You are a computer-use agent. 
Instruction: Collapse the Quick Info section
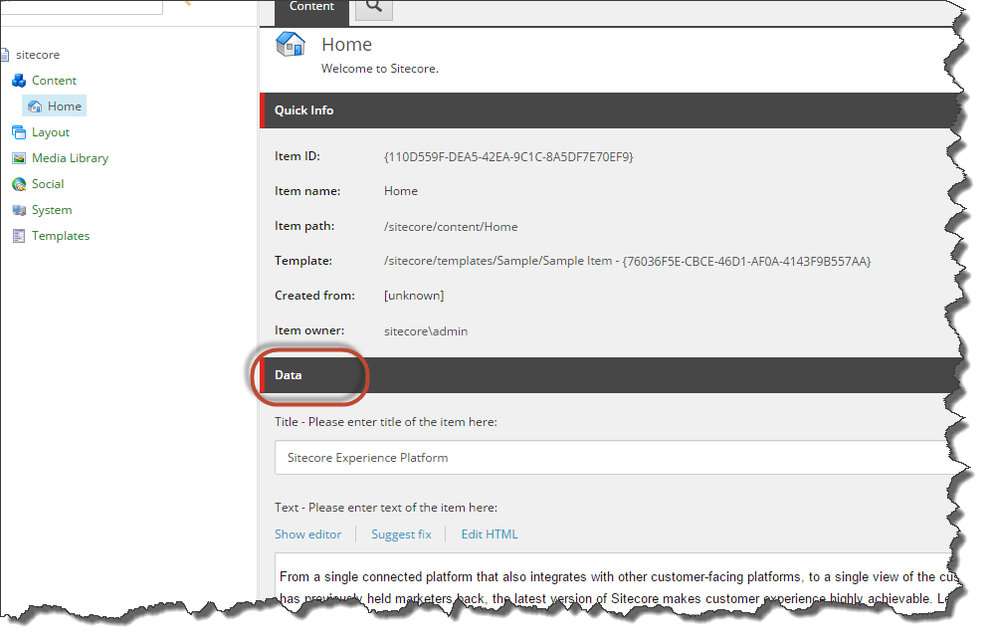tap(610, 110)
